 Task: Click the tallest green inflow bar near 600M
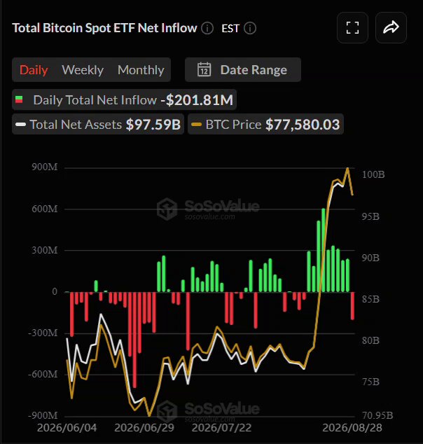tap(324, 250)
